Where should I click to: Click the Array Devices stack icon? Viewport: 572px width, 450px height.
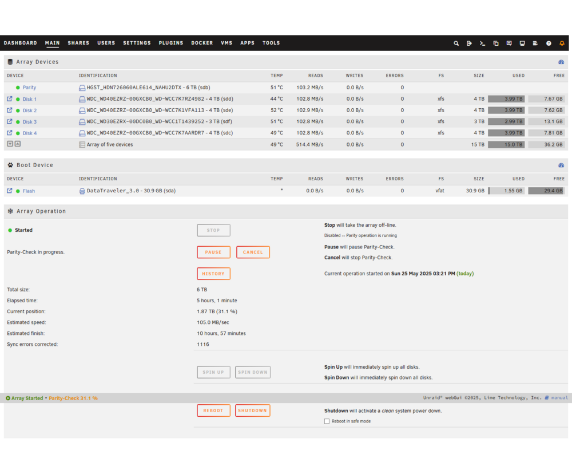[10, 62]
